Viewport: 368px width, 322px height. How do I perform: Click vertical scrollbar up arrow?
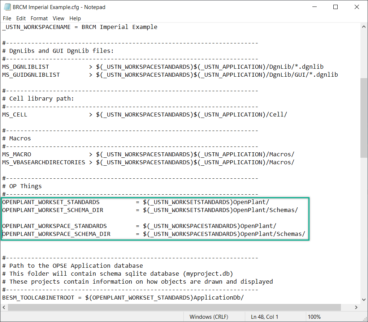[364, 27]
